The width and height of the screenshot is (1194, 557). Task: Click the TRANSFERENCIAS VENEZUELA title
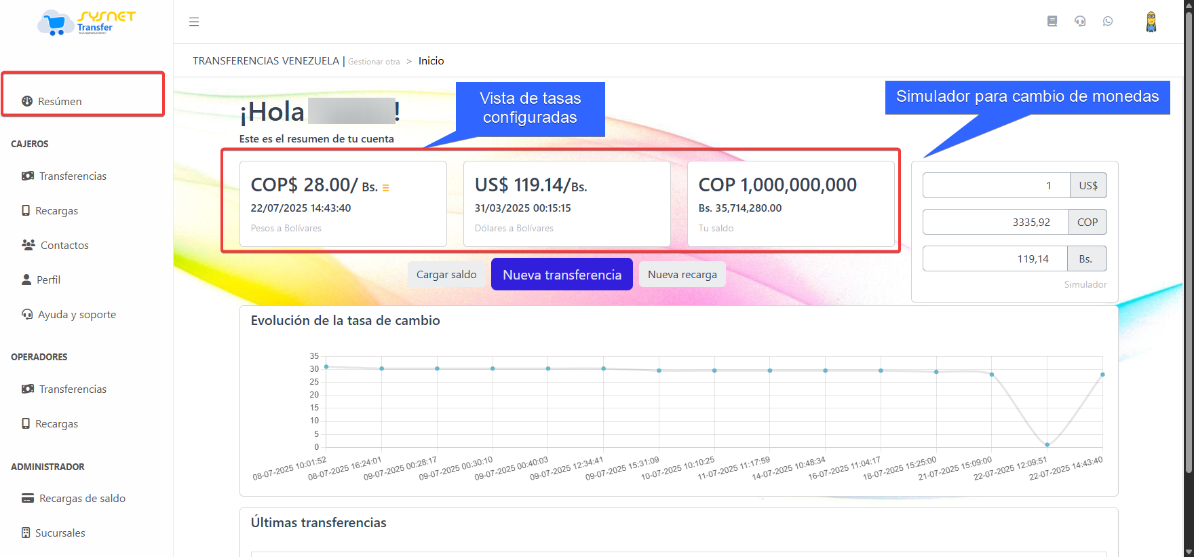[266, 61]
